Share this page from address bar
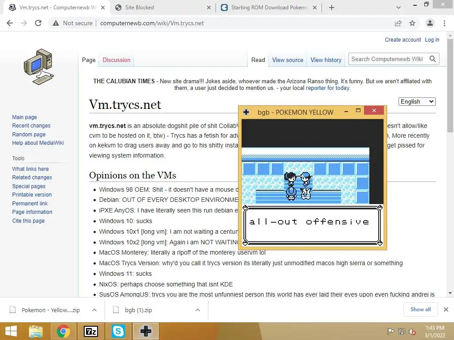Image resolution: width=454 pixels, height=340 pixels. 398,23
